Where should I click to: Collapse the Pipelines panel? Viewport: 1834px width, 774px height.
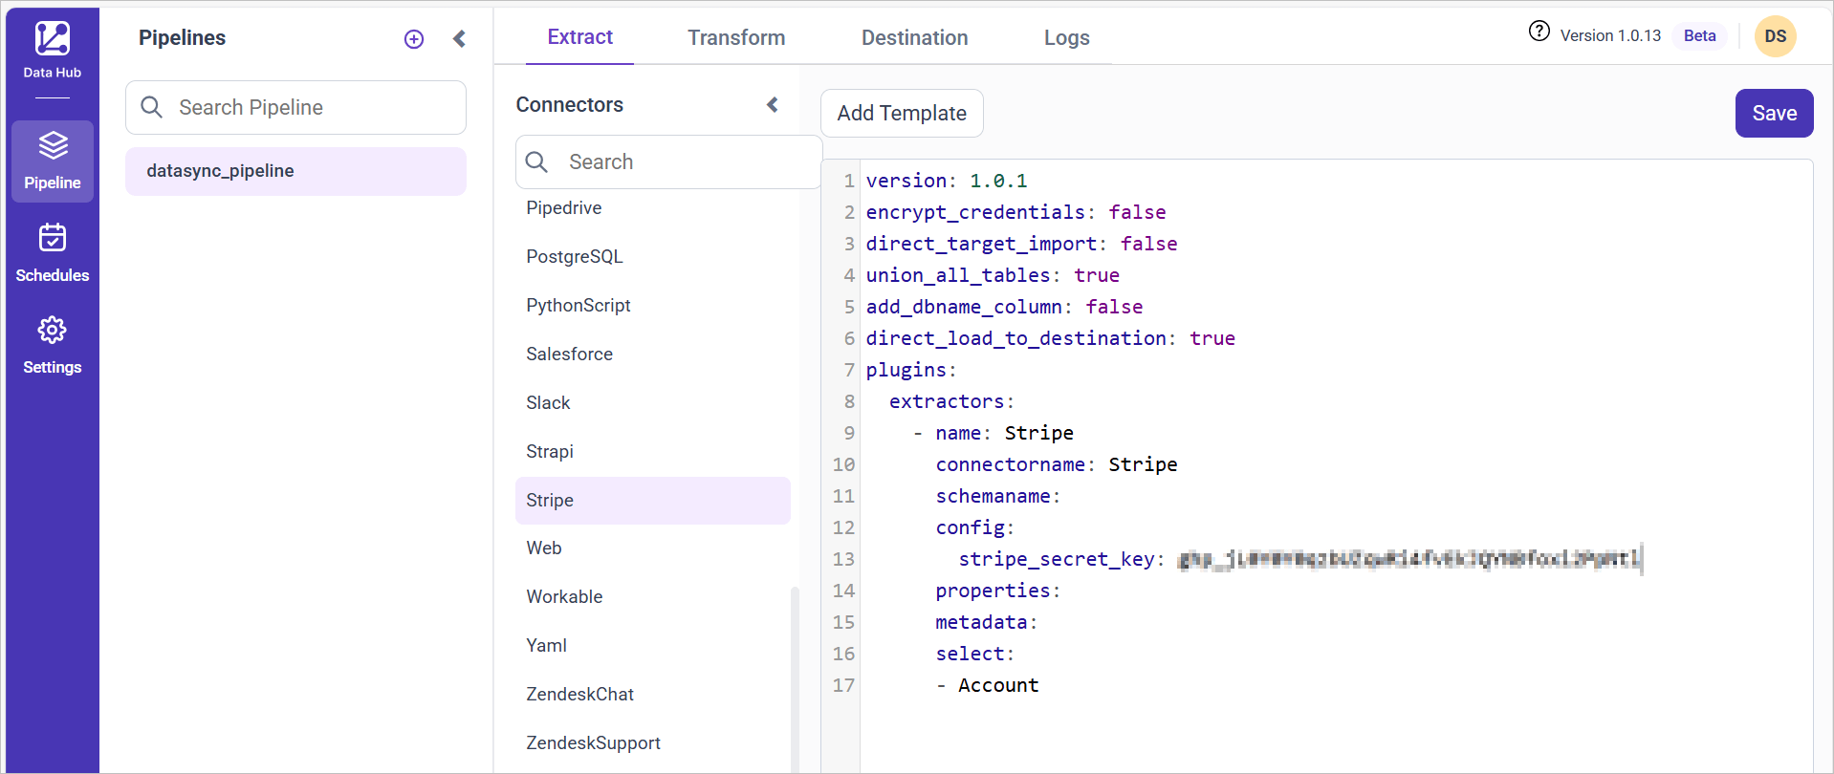pos(460,38)
